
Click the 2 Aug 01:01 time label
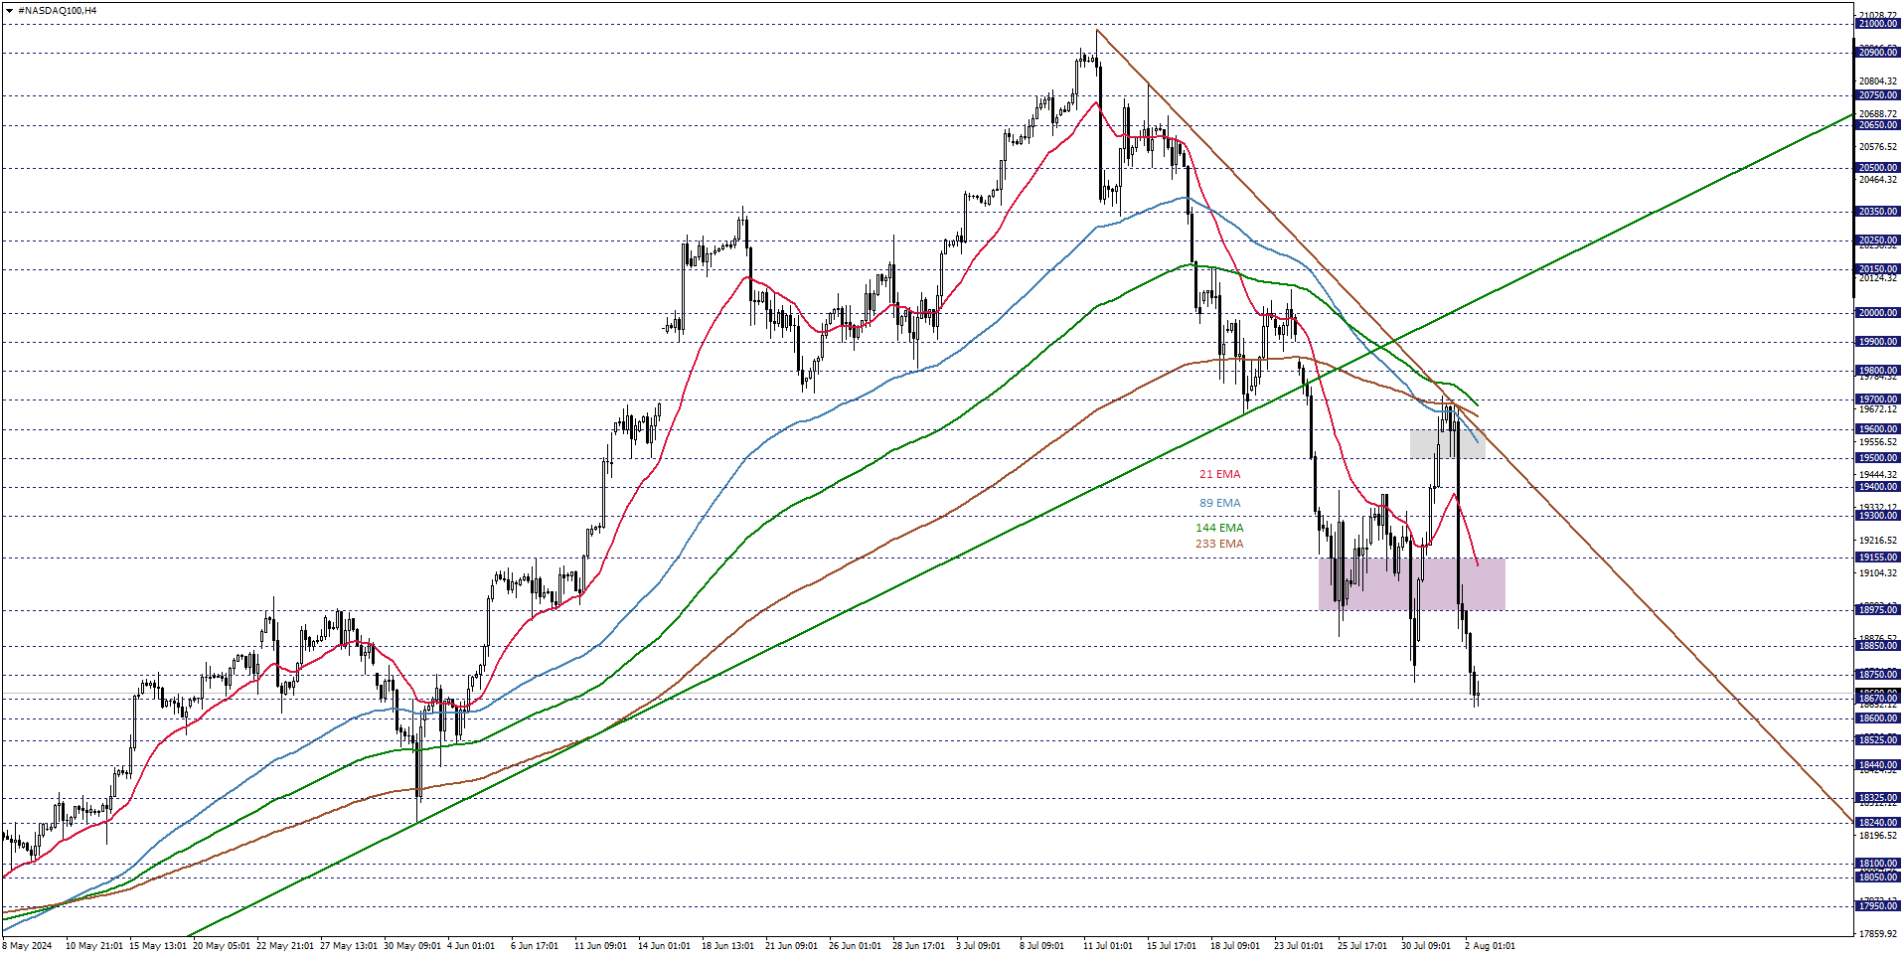[1490, 946]
